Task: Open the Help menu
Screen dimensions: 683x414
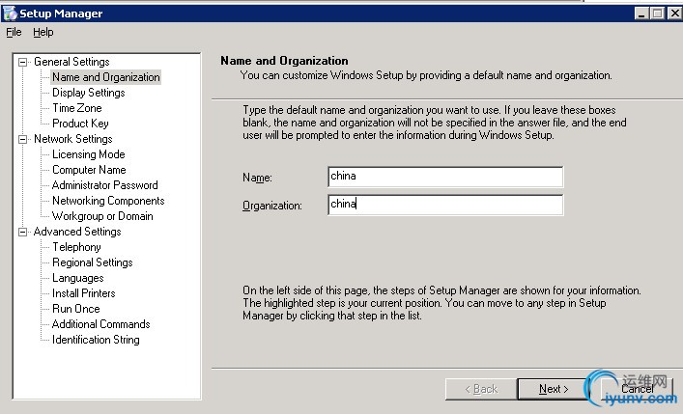Action: pos(43,32)
